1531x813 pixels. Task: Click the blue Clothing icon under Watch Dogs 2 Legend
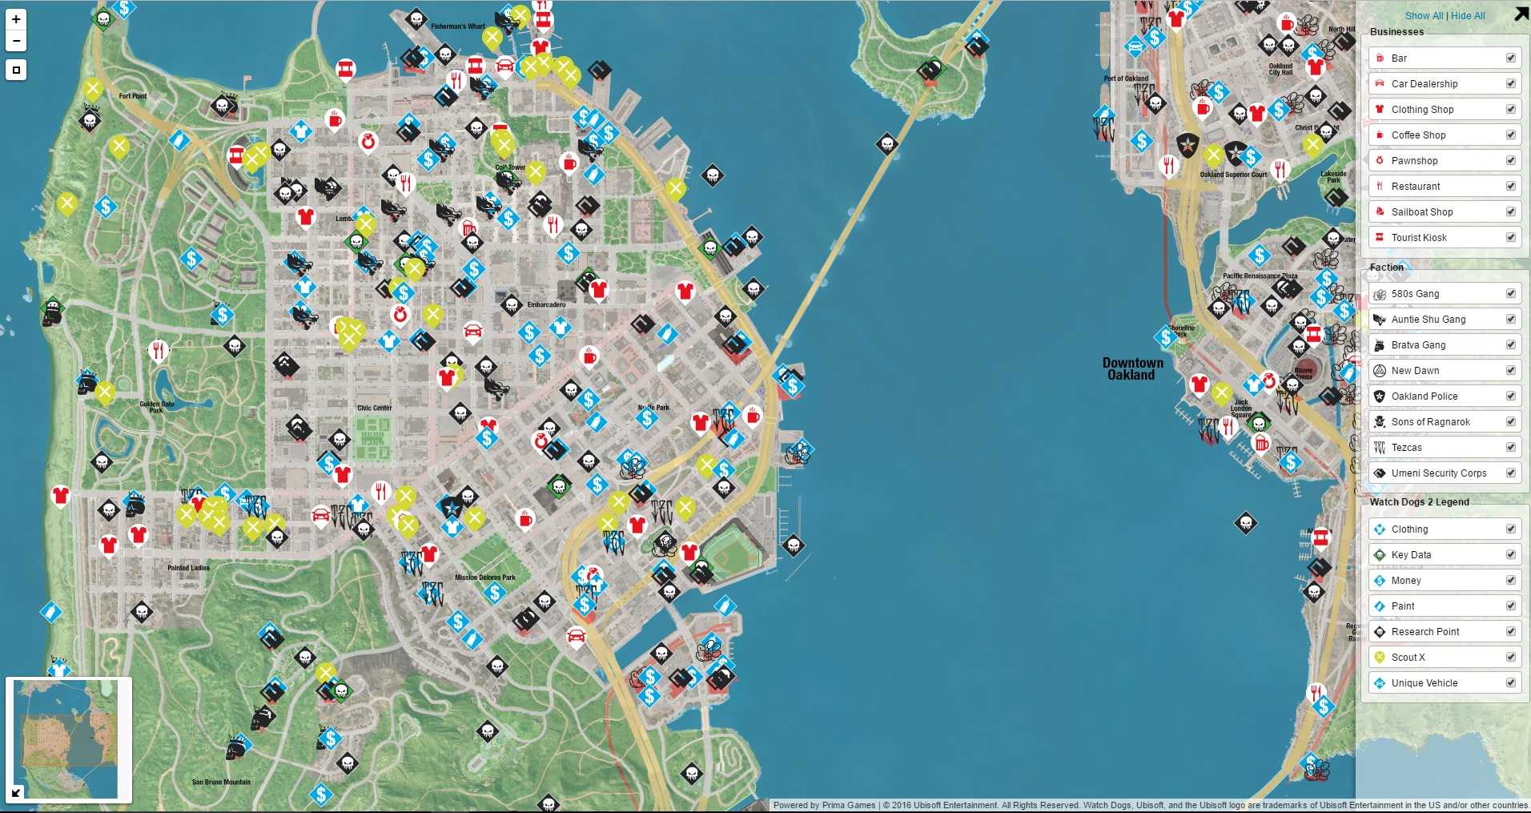click(x=1380, y=529)
